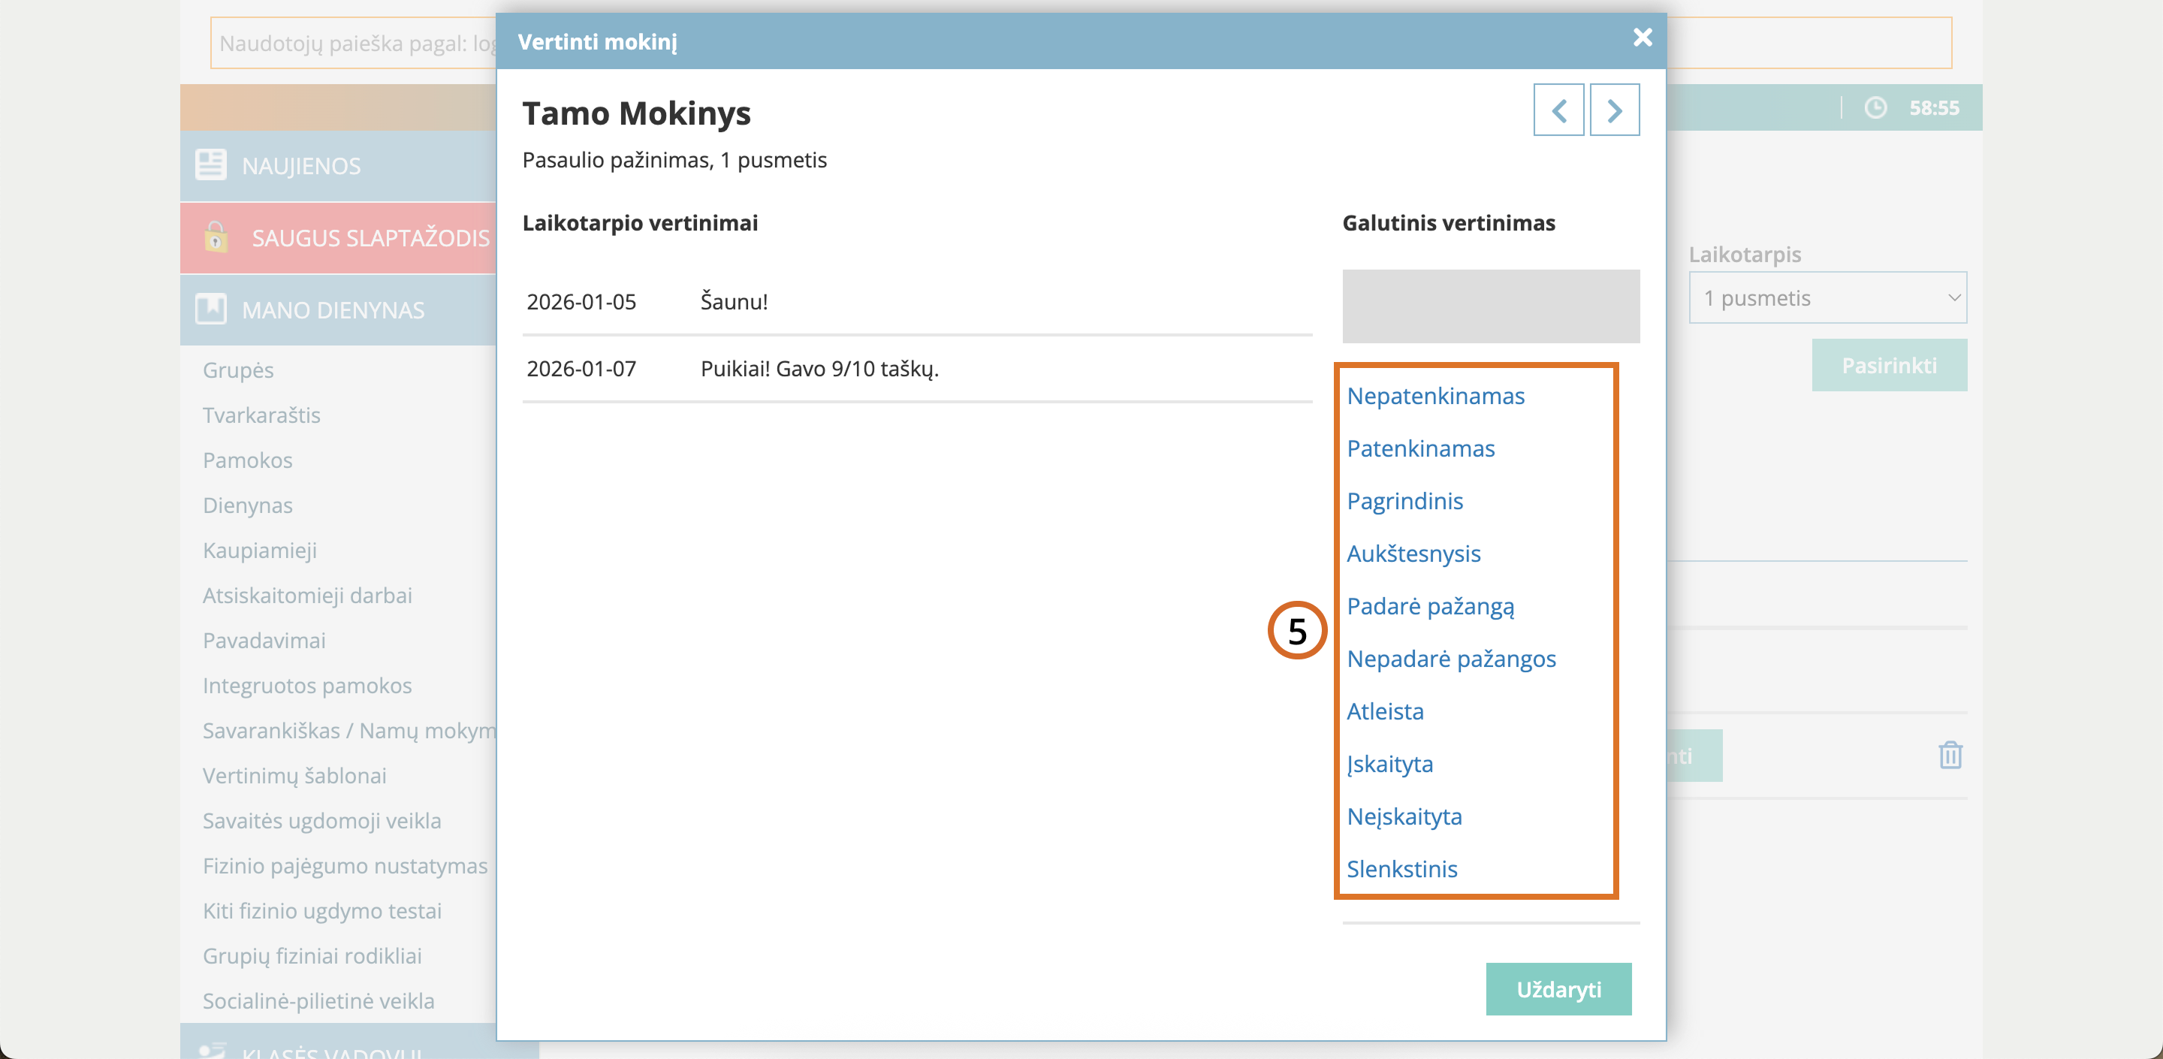Viewport: 2163px width, 1059px height.
Task: Close the Vertinti mokinį dialog with X
Action: [1643, 38]
